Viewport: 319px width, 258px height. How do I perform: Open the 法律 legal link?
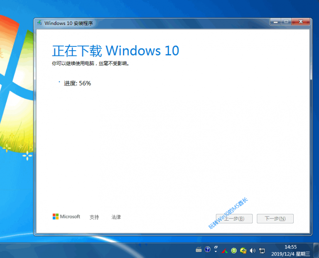point(116,217)
